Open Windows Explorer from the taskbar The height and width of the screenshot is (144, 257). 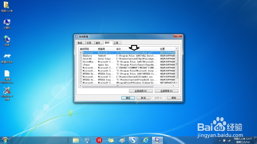76,140
